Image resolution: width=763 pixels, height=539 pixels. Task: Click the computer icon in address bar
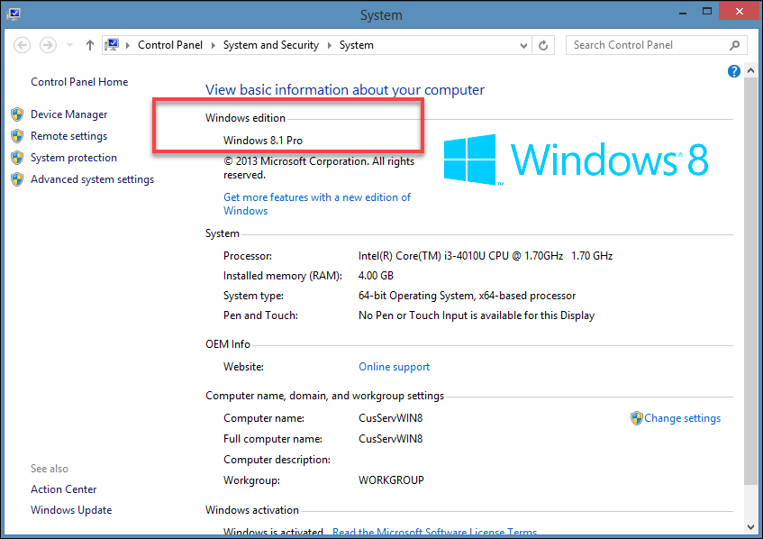pos(112,45)
